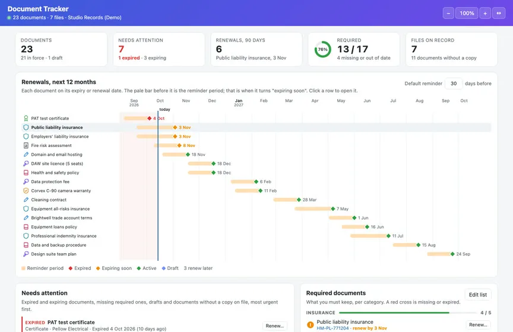Click the rosette icon beside PAT test certificate
513x332 pixels.
pyautogui.click(x=26, y=119)
